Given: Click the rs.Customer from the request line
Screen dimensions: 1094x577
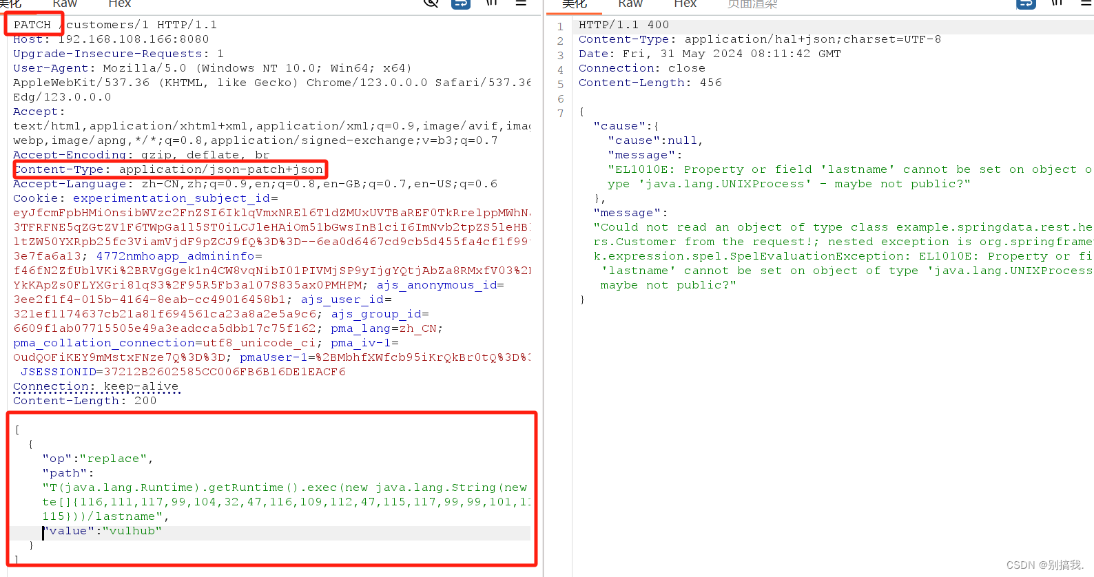Looking at the screenshot, I should point(843,242).
